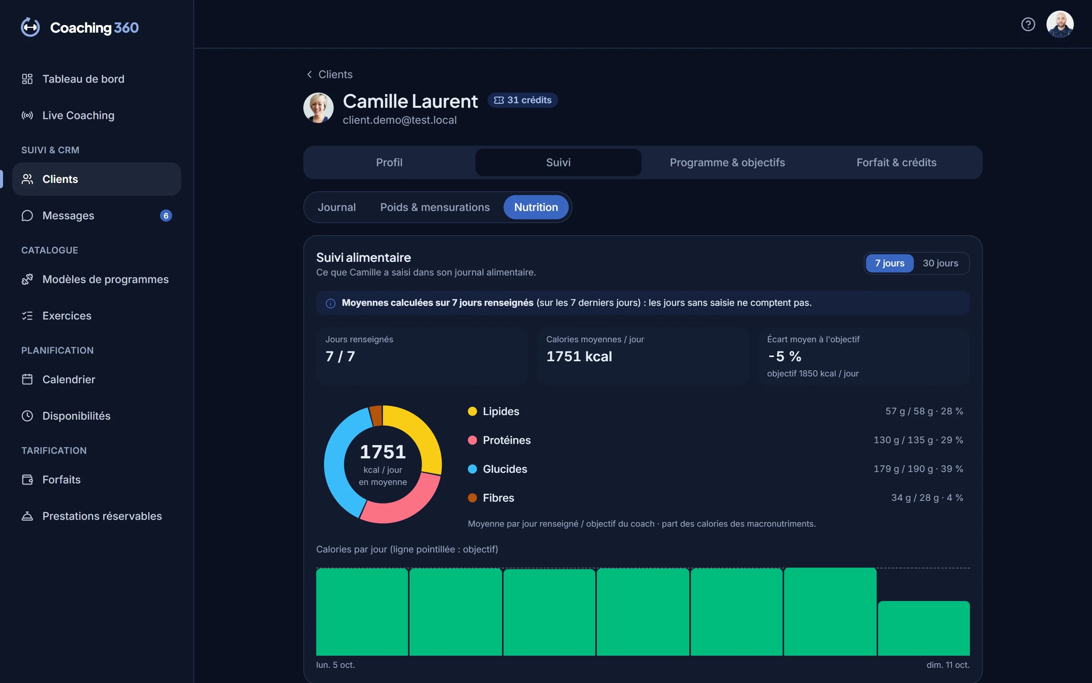Open Programme & objectifs tab
The width and height of the screenshot is (1092, 683).
pyautogui.click(x=727, y=163)
